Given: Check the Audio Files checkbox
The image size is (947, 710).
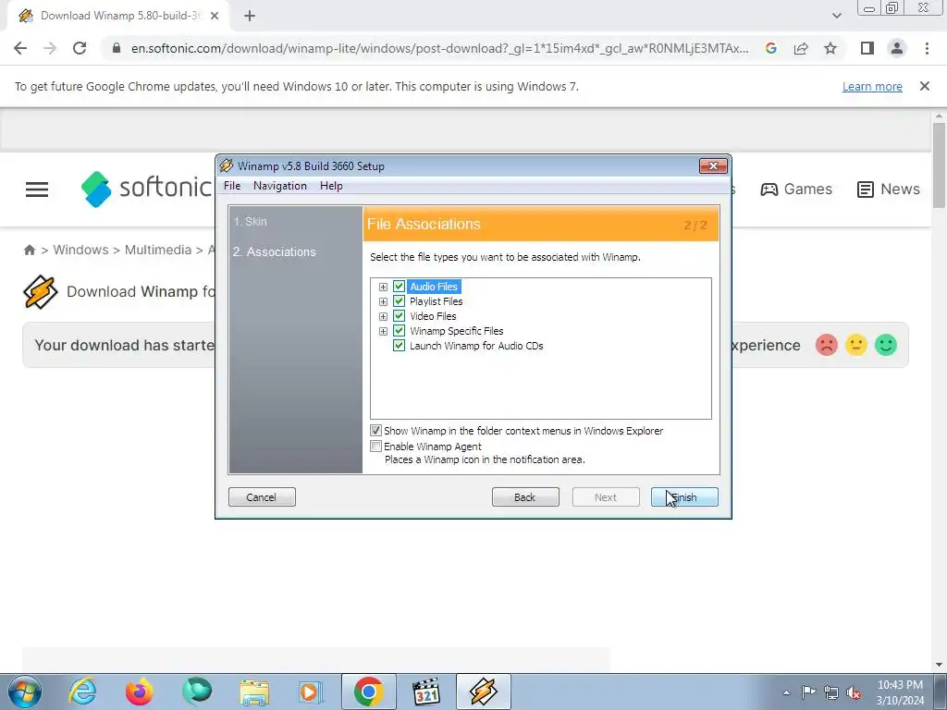Looking at the screenshot, I should point(399,287).
